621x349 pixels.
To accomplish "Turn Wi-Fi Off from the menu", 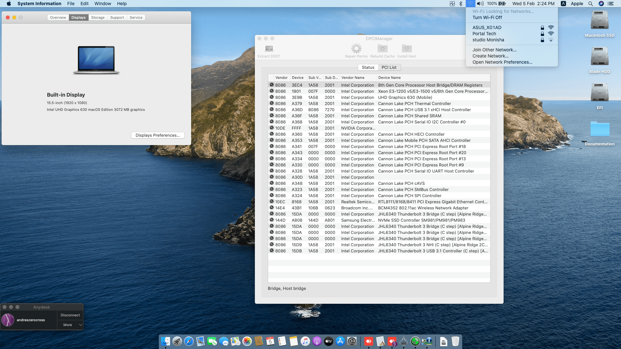I will [487, 17].
